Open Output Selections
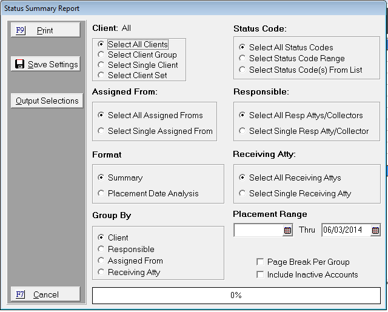Viewport: 388px width, 312px height. click(x=47, y=101)
